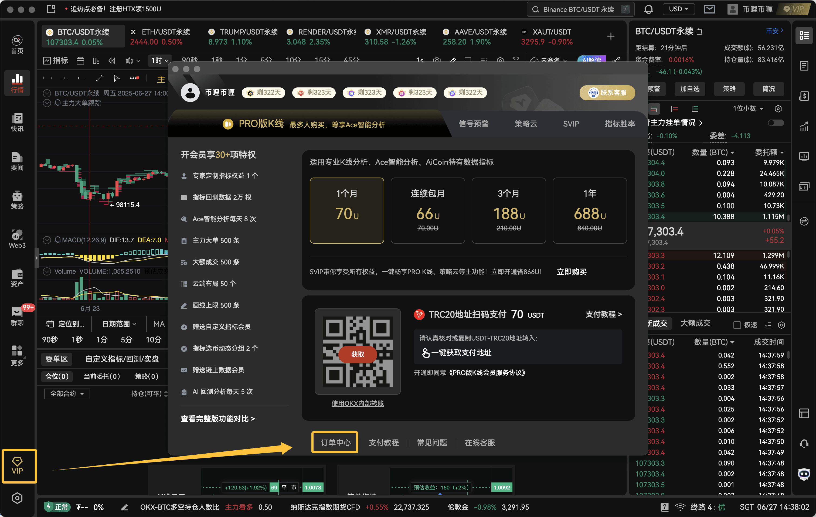
Task: Open the 1时 timeframe dropdown
Action: pos(160,61)
